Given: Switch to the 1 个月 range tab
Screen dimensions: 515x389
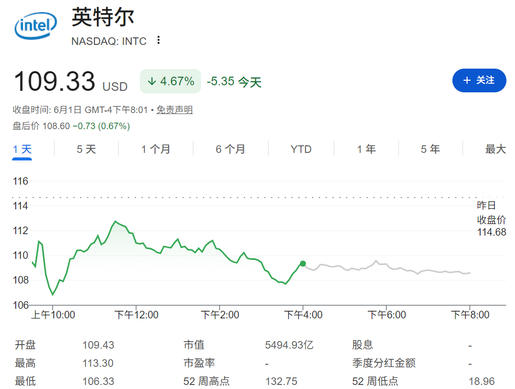Looking at the screenshot, I should tap(156, 149).
